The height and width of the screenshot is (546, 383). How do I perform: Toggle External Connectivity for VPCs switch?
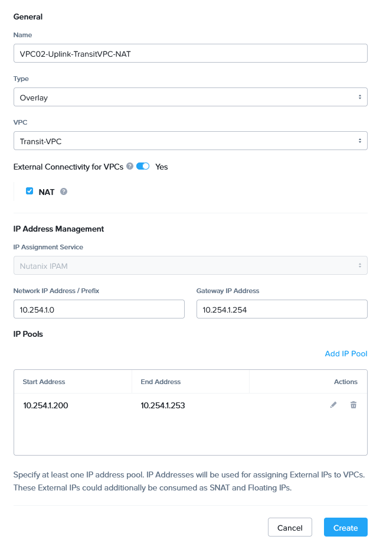click(x=143, y=167)
